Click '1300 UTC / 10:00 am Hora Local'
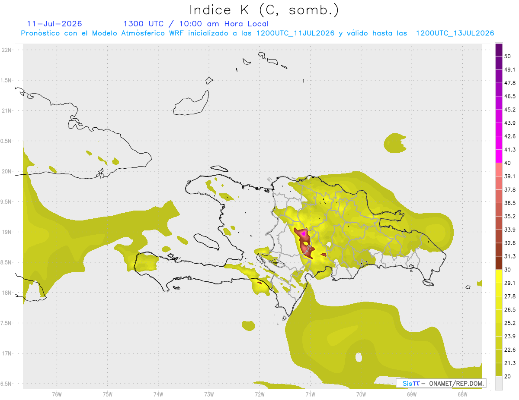Viewport: 519px width, 400px height. click(196, 24)
